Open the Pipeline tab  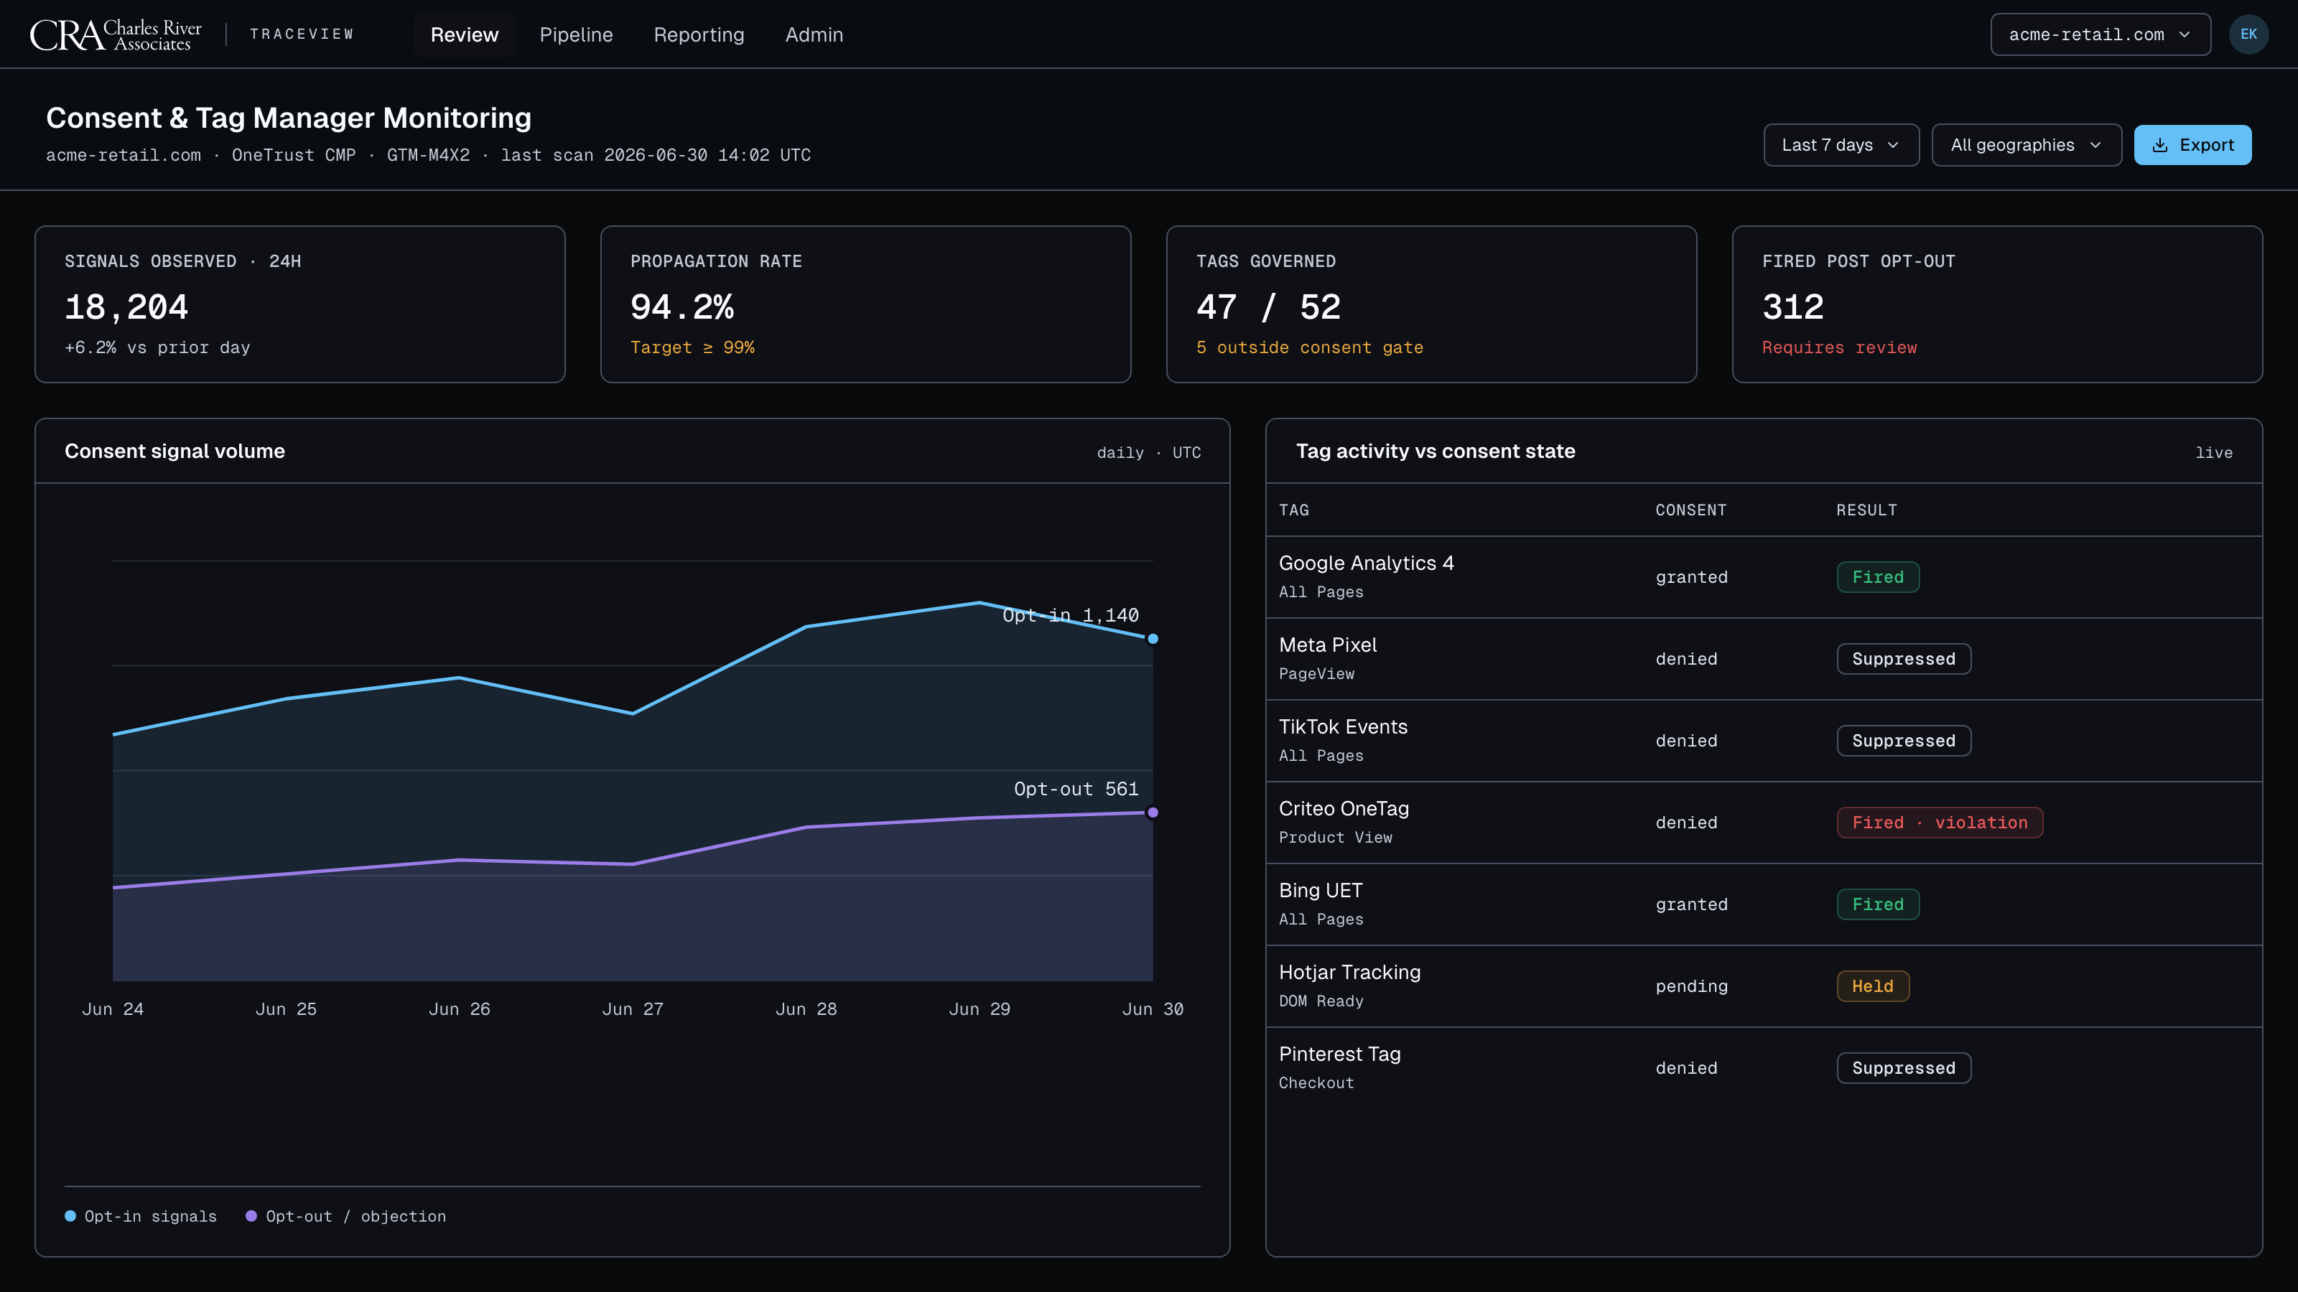point(576,34)
